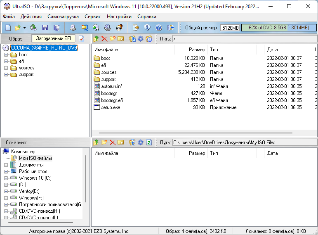Open the Самозагрузка menu
This screenshot has height=235, width=318.
(x=63, y=17)
